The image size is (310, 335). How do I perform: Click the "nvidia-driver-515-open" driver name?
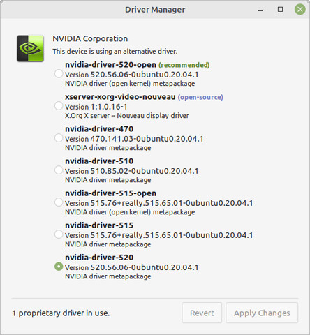(x=110, y=193)
